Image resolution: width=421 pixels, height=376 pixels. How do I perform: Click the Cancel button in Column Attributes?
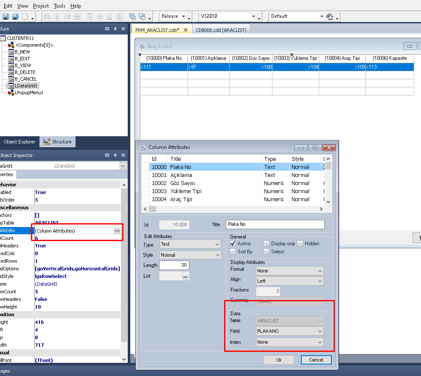click(x=316, y=360)
